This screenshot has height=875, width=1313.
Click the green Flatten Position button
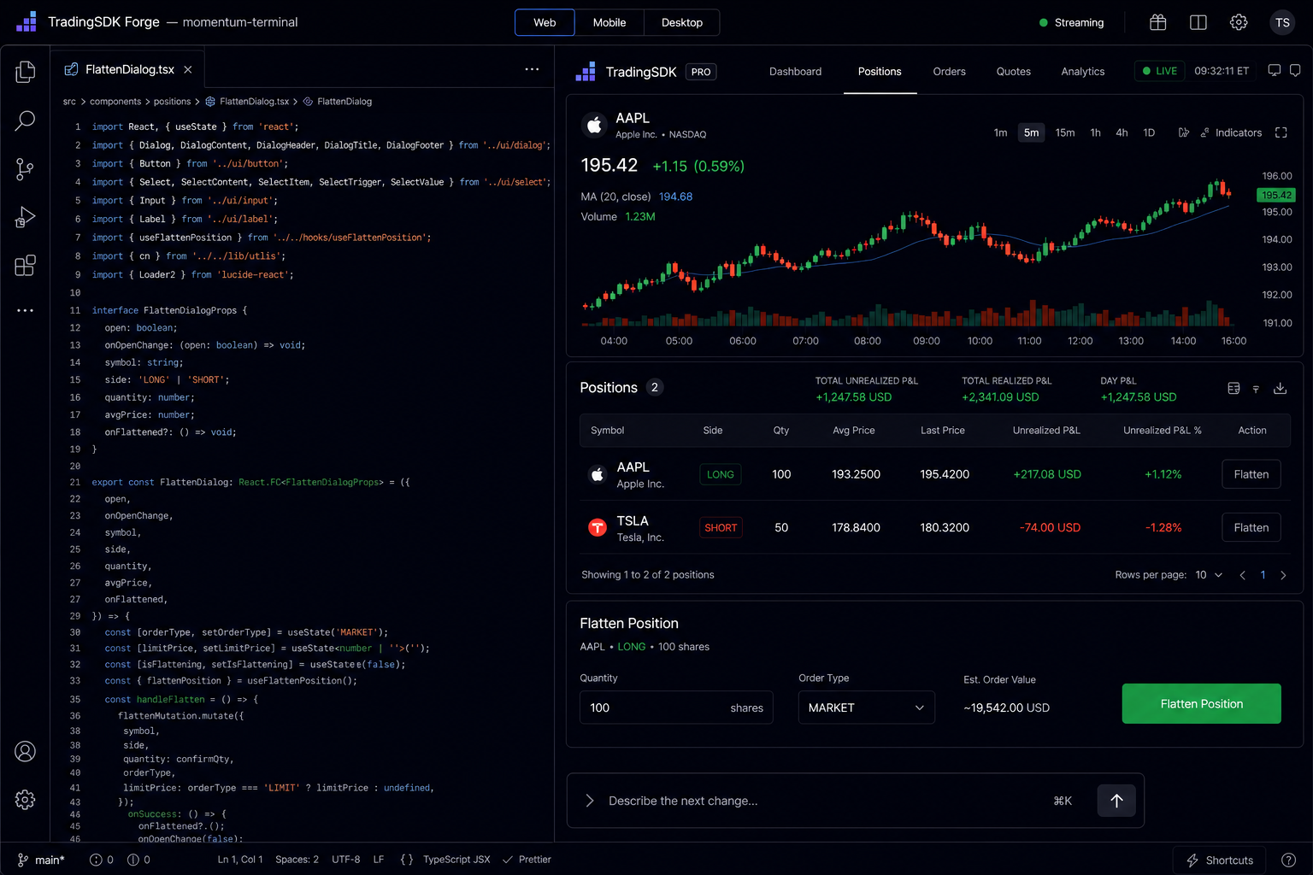coord(1201,704)
